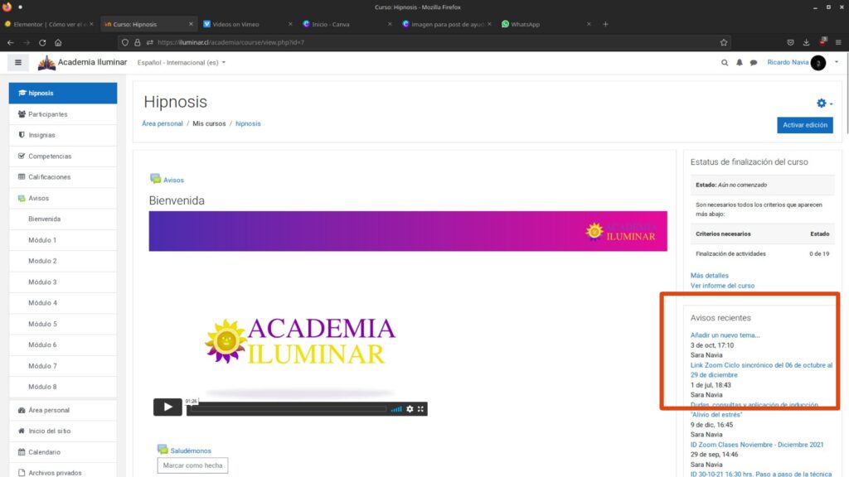This screenshot has width=849, height=477.
Task: Click Ricardo Navia's profile avatar
Action: coord(818,63)
